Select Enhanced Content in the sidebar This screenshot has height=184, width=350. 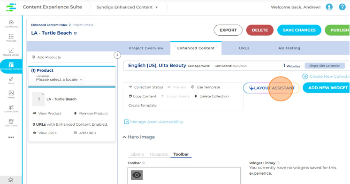pyautogui.click(x=11, y=66)
